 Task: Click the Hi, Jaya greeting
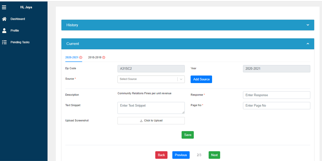click(26, 7)
